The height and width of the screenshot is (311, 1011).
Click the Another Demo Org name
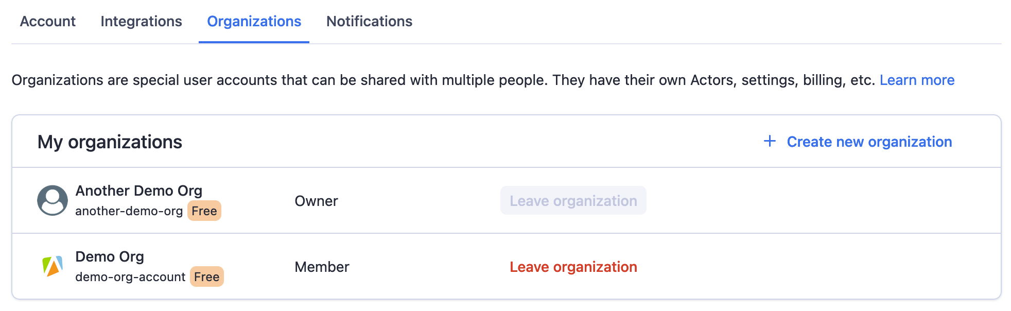coord(140,191)
